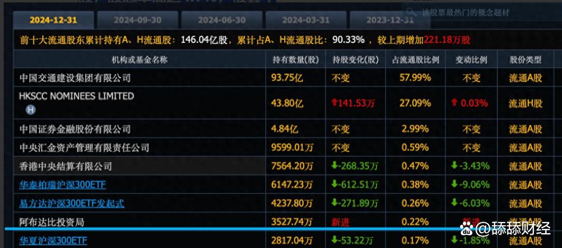This screenshot has width=562, height=248.
Task: Switch to the 2024-03-31 tab
Action: pyautogui.click(x=306, y=20)
